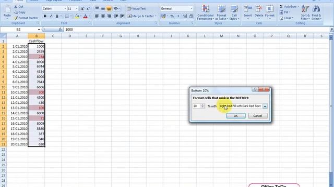
Task: Click Cancel in Bottom 10% dialog
Action: 257,116
